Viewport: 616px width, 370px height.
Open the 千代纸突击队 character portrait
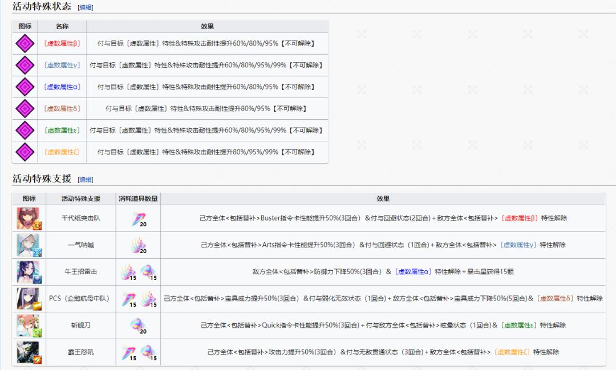point(29,218)
